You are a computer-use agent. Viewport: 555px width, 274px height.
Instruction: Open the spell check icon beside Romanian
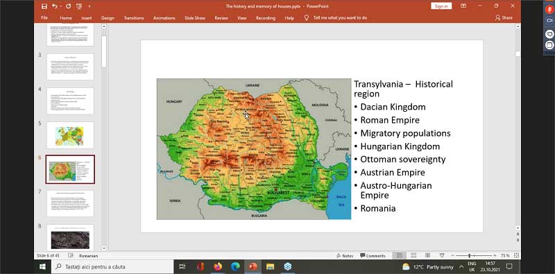pos(71,255)
